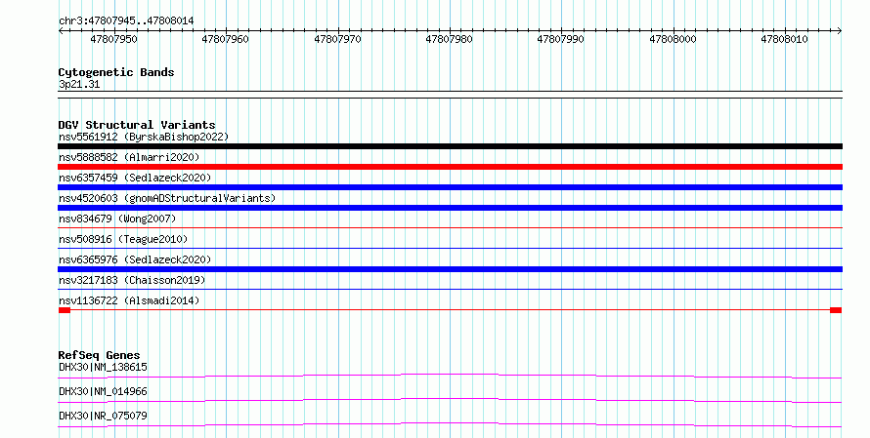
Task: Click the thin blue line for nsv3217183
Action: click(450, 289)
